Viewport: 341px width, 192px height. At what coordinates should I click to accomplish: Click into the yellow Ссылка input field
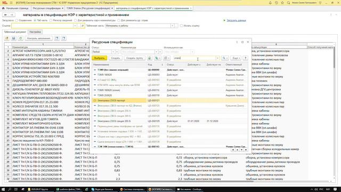tap(43, 26)
